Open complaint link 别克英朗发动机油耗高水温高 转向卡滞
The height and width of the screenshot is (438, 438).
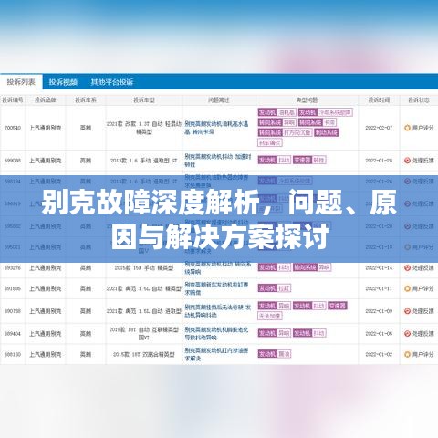(216, 128)
